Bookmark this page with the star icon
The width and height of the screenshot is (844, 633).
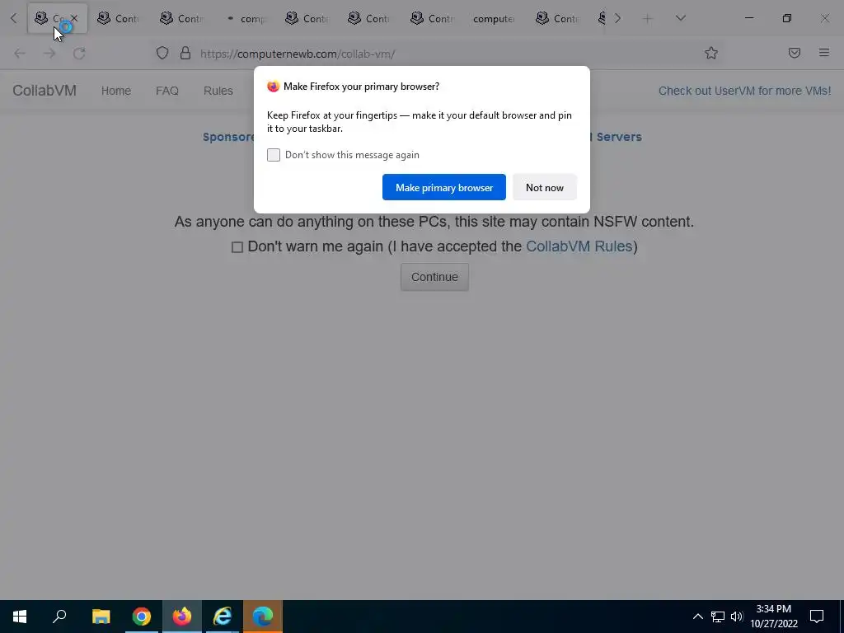tap(711, 53)
